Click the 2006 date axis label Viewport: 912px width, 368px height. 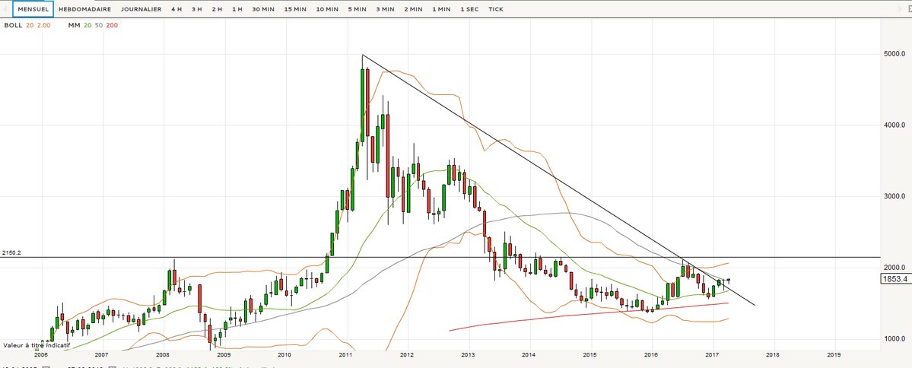[40, 354]
